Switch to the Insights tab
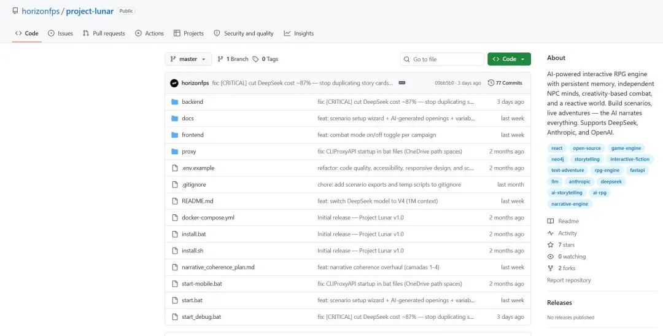Image resolution: width=663 pixels, height=336 pixels. point(299,33)
